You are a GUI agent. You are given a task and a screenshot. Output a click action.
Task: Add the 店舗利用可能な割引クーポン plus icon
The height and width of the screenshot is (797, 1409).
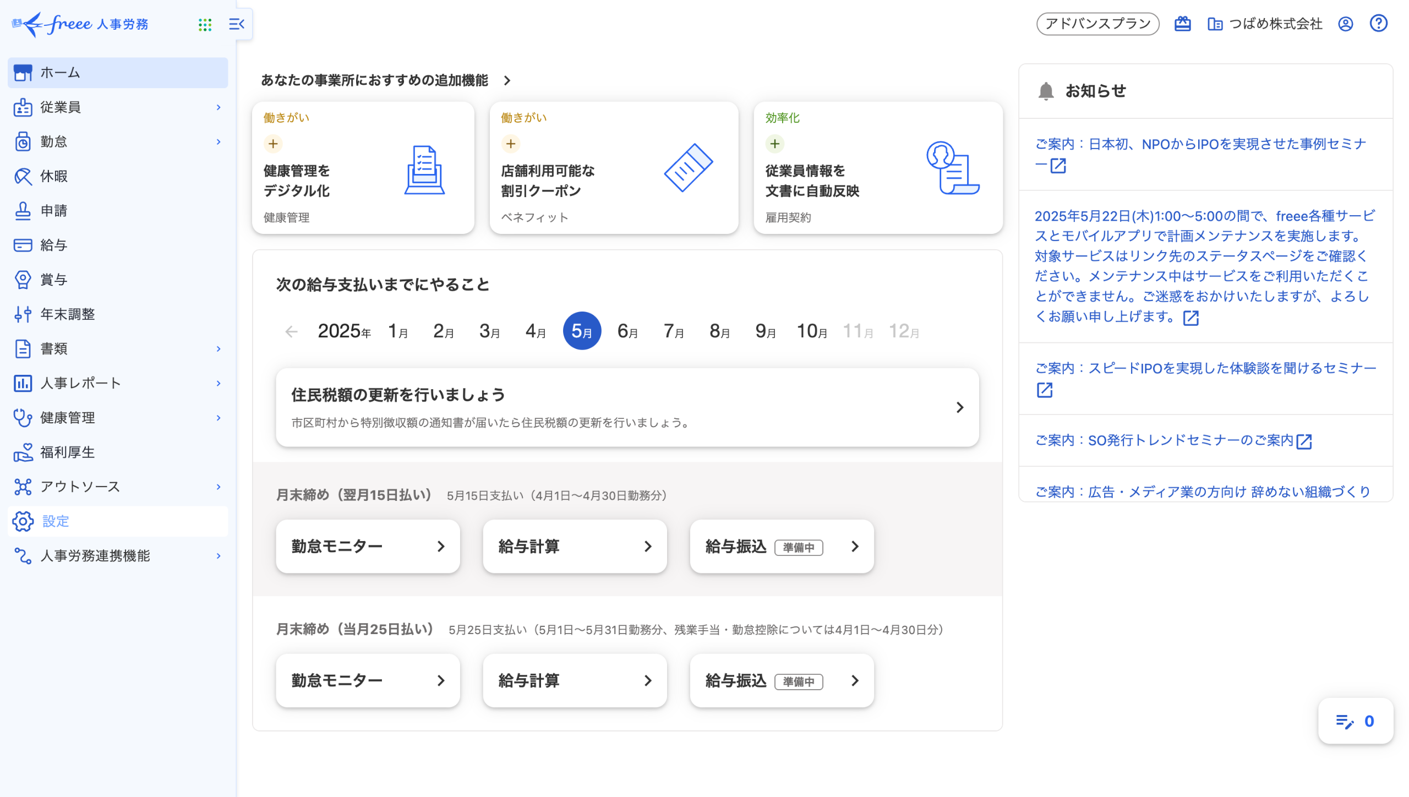[511, 144]
